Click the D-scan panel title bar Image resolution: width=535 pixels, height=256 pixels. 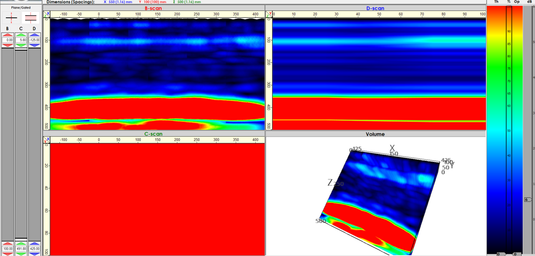tap(375, 8)
